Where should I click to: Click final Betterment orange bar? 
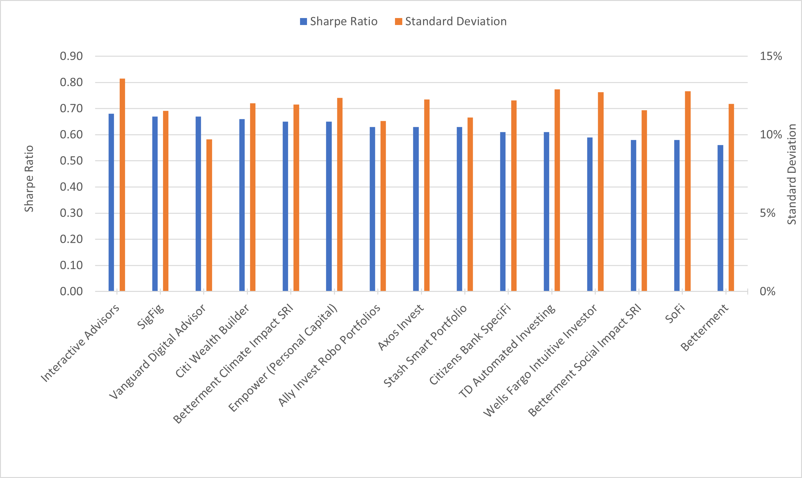[731, 198]
